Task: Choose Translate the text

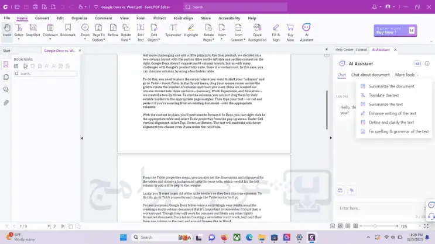Action: tap(383, 95)
